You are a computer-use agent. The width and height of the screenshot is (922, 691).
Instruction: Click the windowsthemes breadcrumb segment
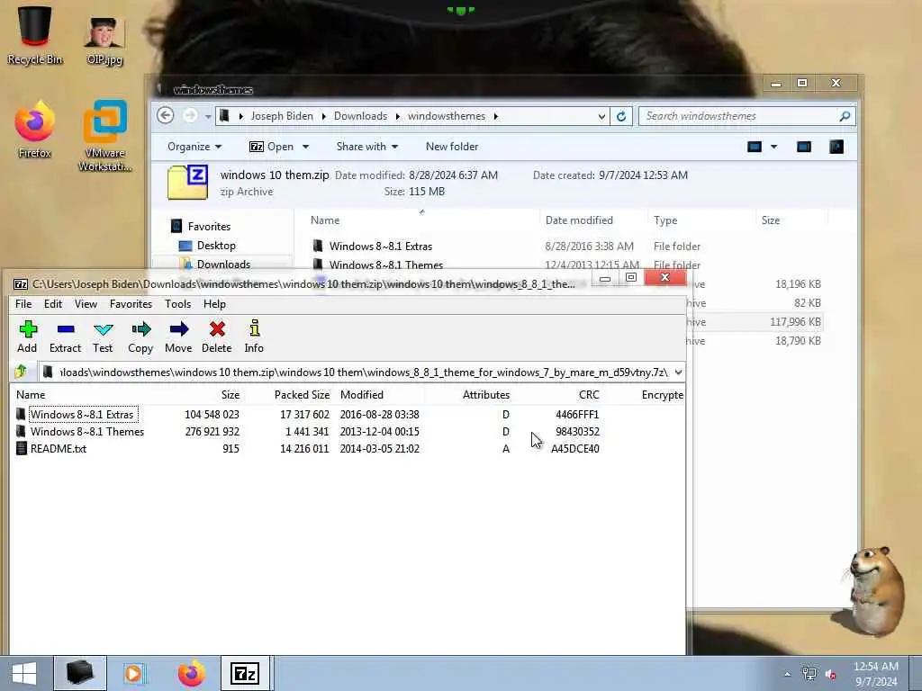447,116
